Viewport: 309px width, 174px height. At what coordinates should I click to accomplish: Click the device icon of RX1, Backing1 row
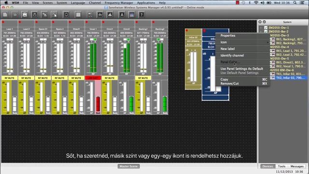[x=272, y=39]
